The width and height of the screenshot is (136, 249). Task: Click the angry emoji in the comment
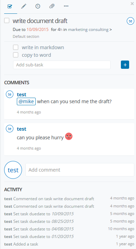pos(69,137)
